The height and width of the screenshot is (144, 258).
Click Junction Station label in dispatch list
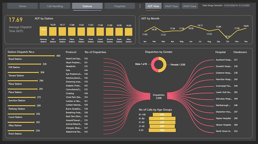point(17,100)
